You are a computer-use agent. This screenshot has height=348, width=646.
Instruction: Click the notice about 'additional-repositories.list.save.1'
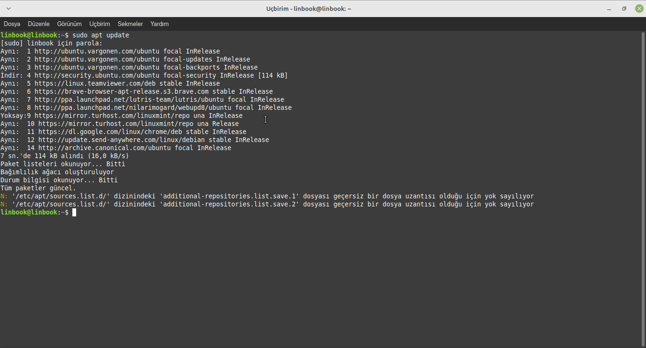pyautogui.click(x=267, y=196)
